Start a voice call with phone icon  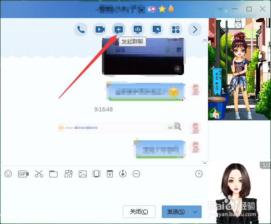point(81,29)
